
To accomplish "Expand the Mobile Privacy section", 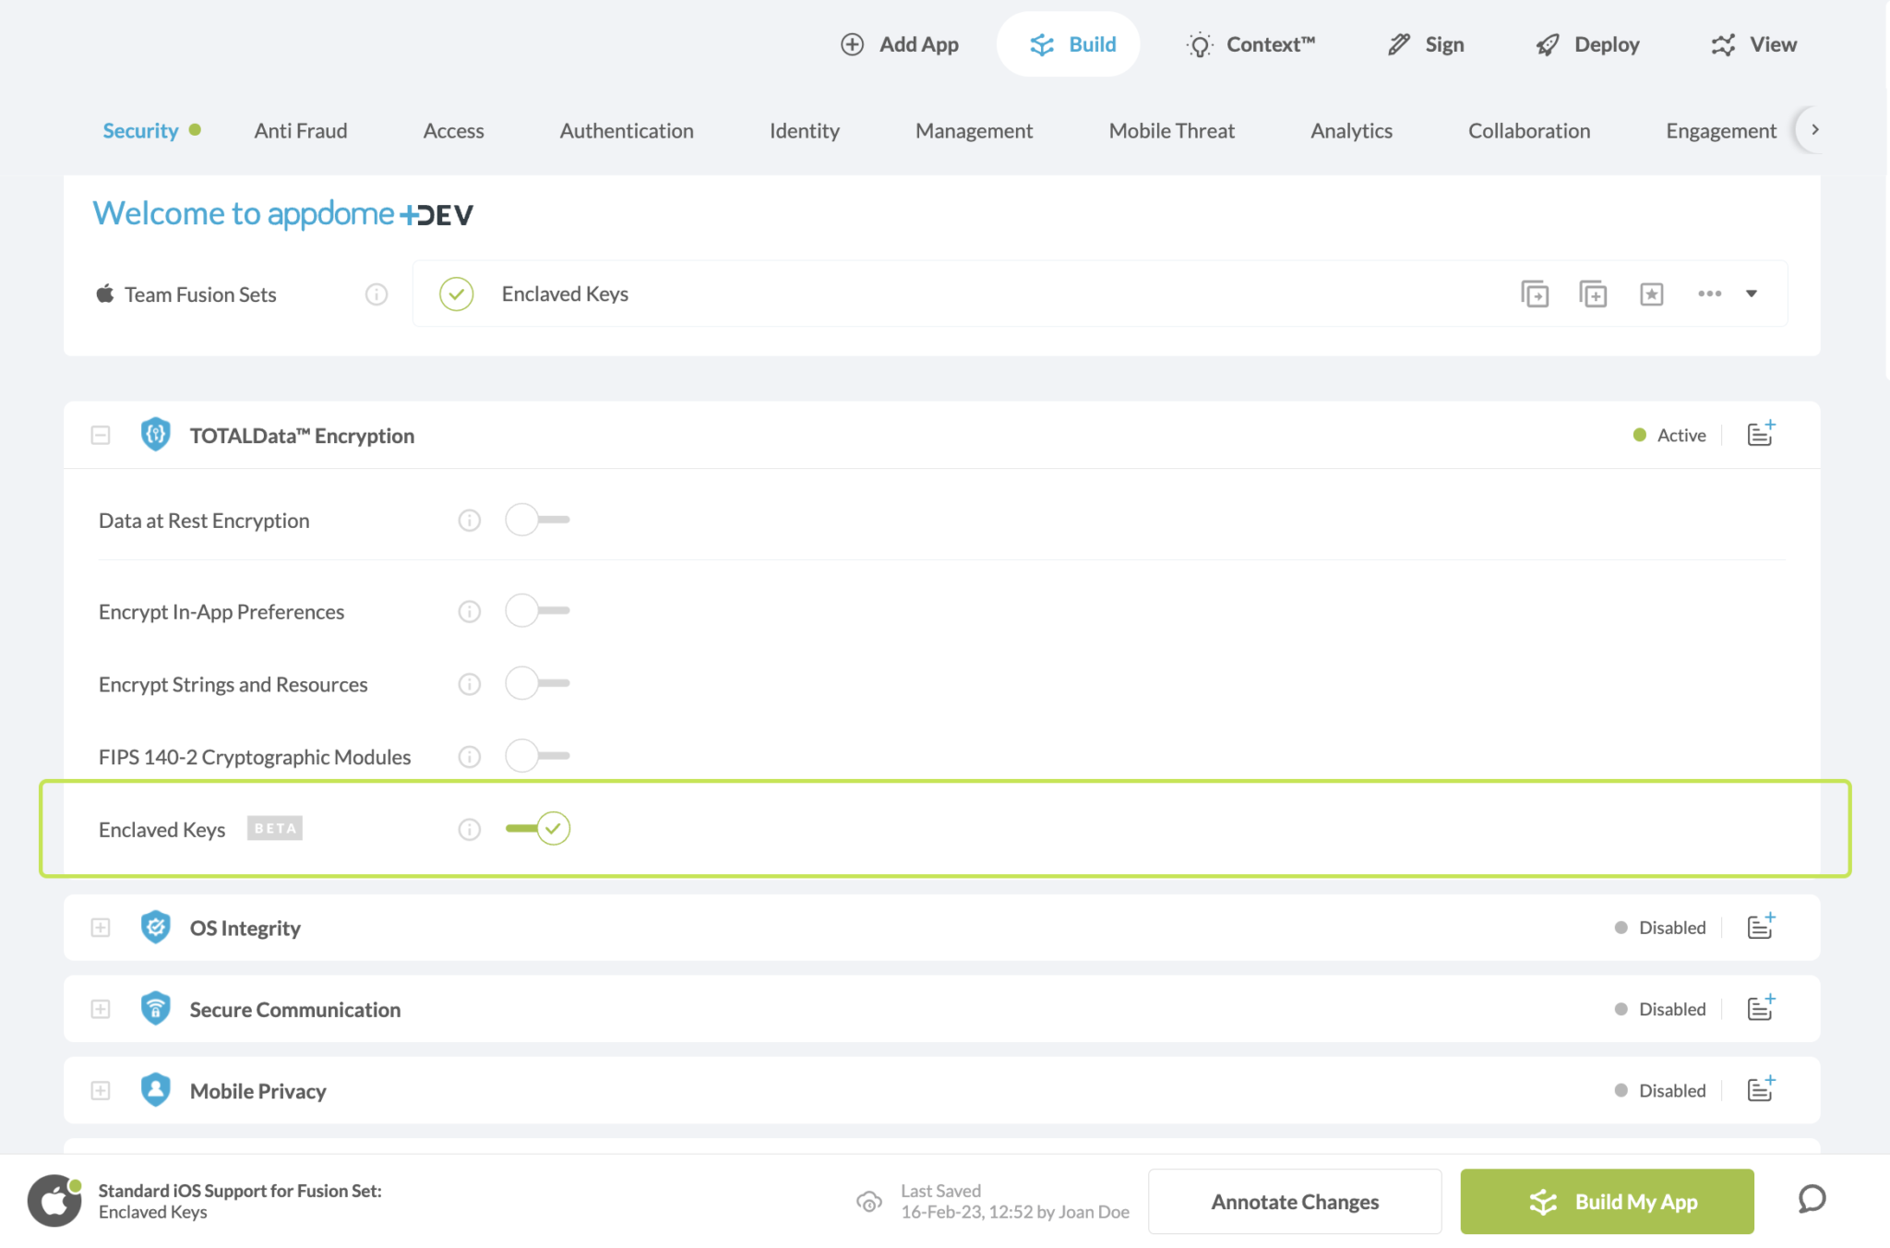I will click(100, 1090).
